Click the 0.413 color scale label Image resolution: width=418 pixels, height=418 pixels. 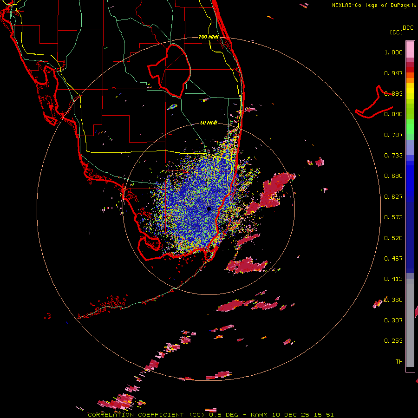click(x=393, y=279)
